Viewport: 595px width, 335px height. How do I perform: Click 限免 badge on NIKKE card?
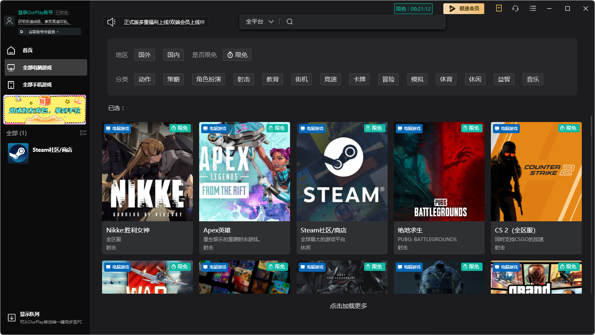tap(180, 128)
